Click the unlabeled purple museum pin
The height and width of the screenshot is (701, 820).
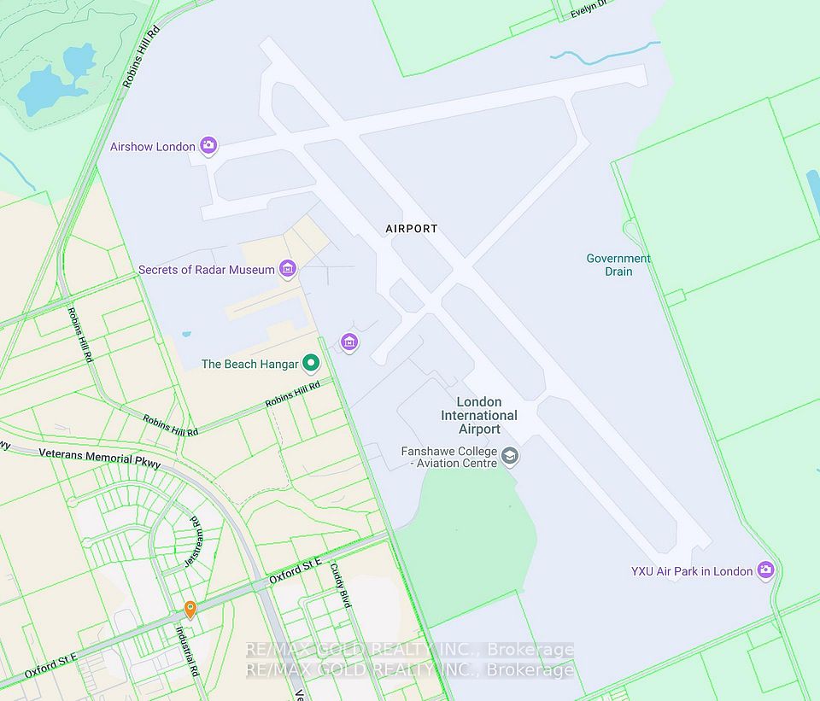(349, 343)
